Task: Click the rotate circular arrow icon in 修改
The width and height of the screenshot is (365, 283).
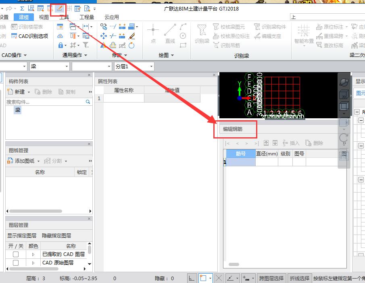Action: [x=131, y=45]
